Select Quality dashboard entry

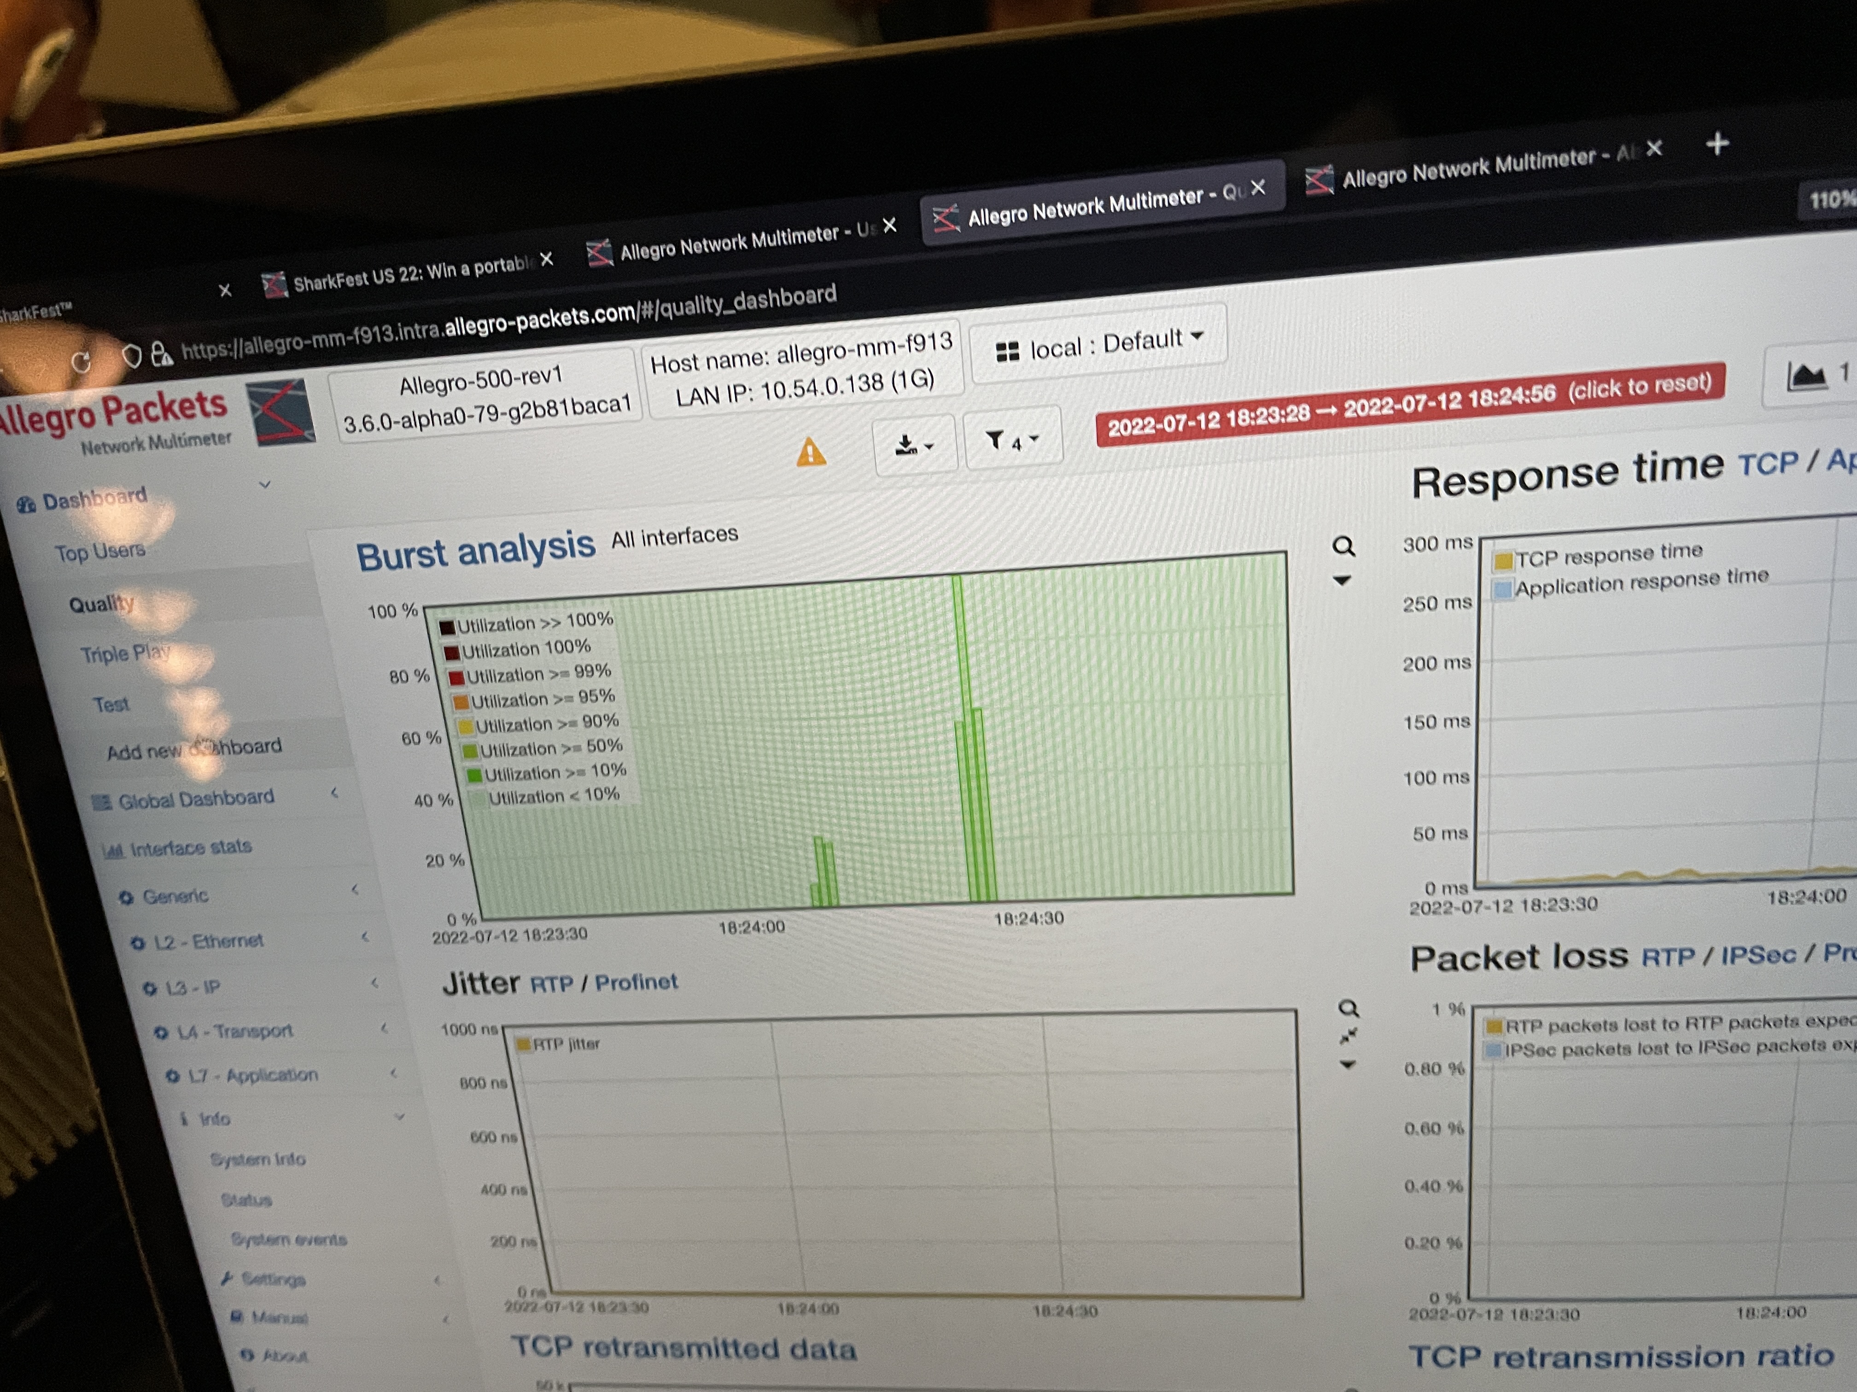pyautogui.click(x=101, y=603)
